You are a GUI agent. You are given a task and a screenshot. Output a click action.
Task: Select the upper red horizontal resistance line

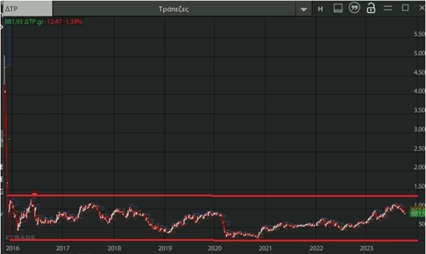(212, 195)
